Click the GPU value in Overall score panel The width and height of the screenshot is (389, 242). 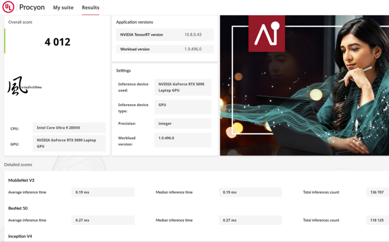[x=69, y=143]
